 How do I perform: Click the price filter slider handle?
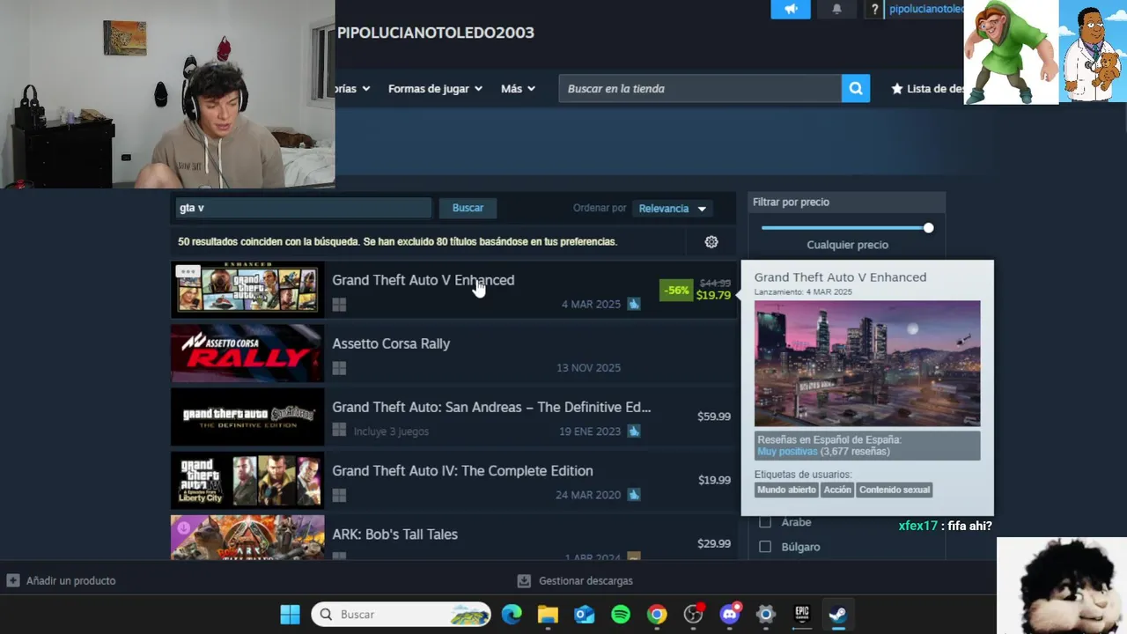[x=928, y=228]
